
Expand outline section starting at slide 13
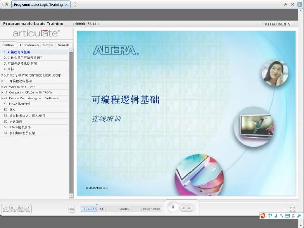[x=2, y=81]
